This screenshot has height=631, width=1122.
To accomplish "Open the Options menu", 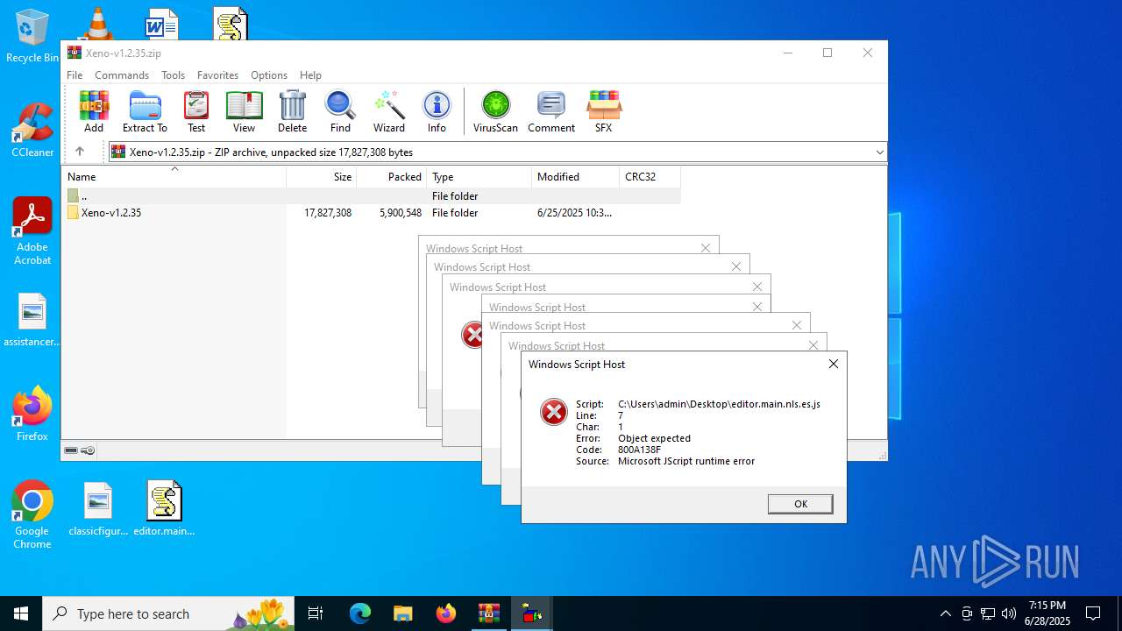I will 269,75.
